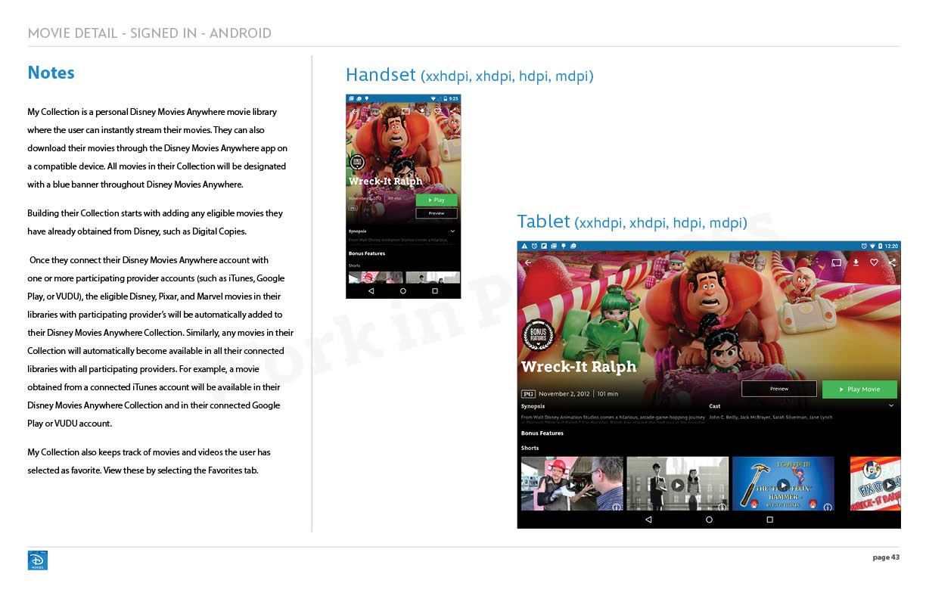Tap the share icon in the tablet mockup
The width and height of the screenshot is (926, 599).
[893, 262]
